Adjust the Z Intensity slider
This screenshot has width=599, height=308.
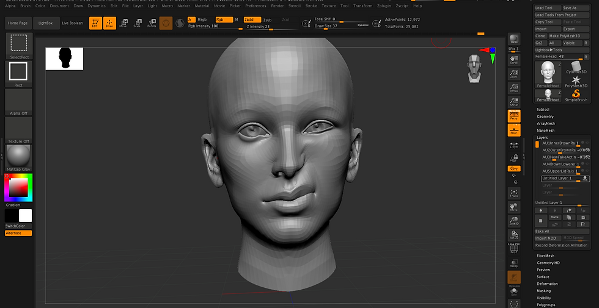point(270,27)
